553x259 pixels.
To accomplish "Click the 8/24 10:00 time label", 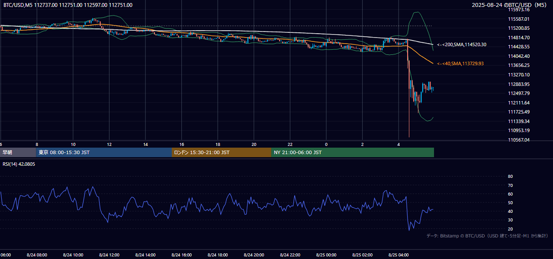I will [x=73, y=255].
